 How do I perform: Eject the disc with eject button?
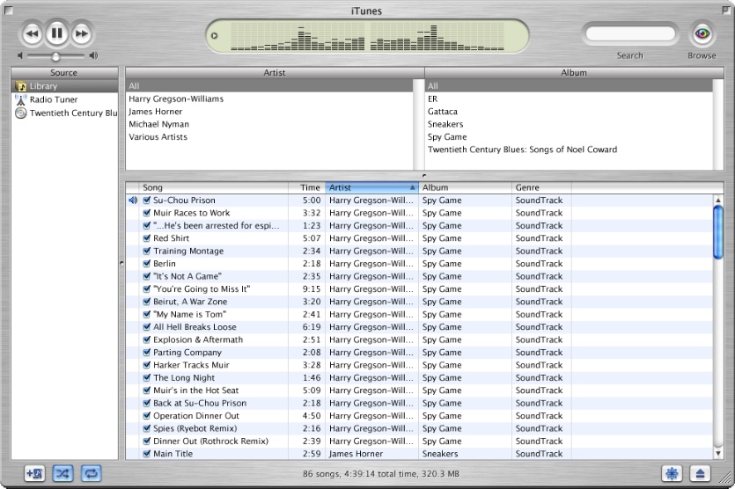coord(701,473)
